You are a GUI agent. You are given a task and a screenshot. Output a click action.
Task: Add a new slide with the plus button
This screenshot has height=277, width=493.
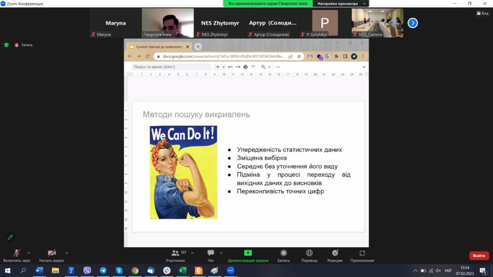[x=218, y=67]
